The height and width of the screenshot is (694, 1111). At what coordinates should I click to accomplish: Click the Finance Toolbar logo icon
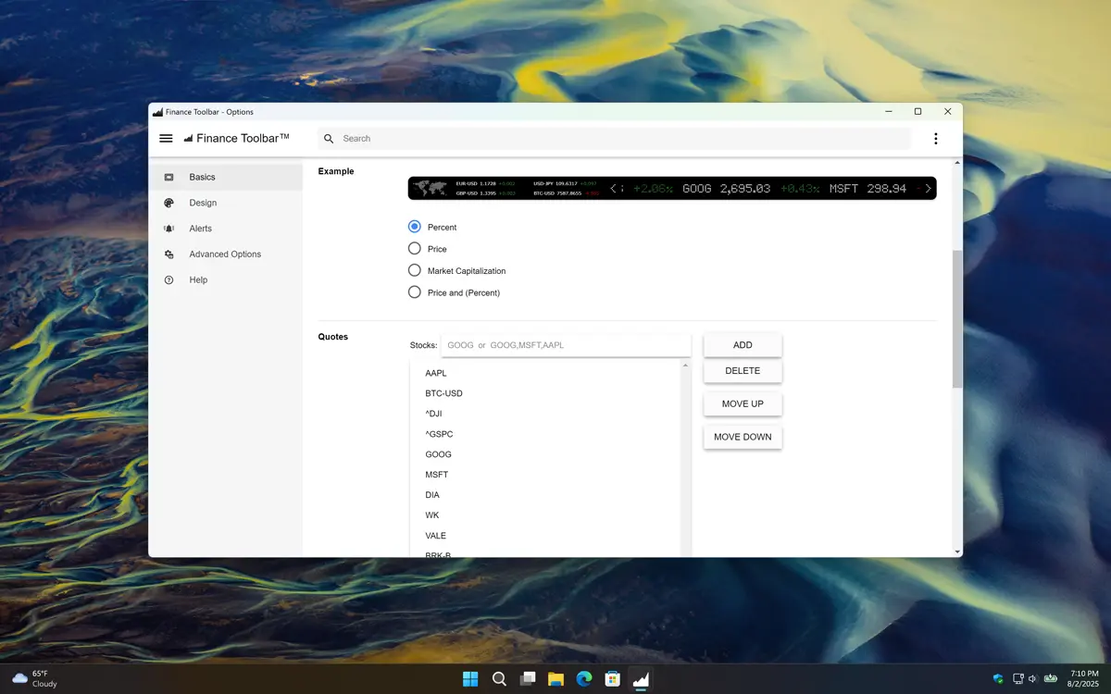click(x=189, y=139)
